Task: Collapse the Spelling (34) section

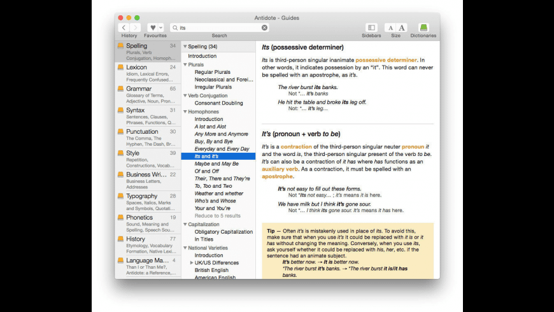Action: coord(185,46)
